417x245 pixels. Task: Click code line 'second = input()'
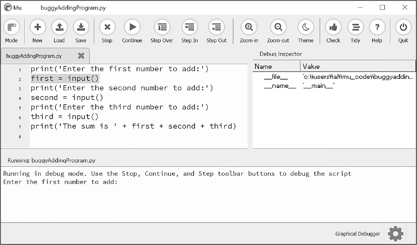(x=67, y=98)
